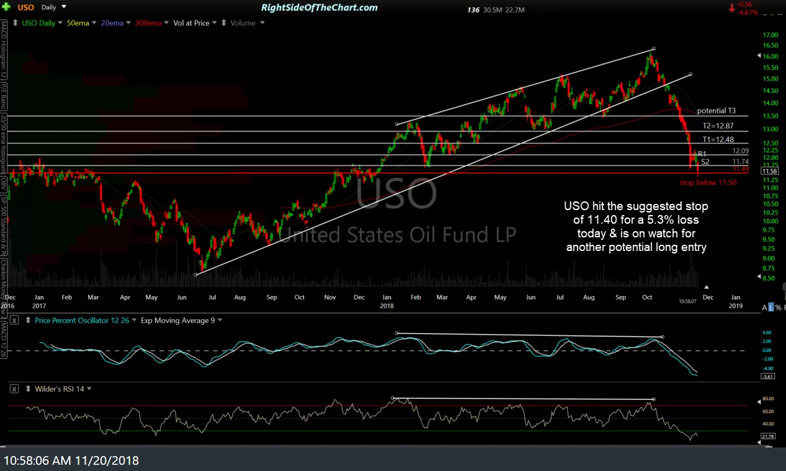The width and height of the screenshot is (786, 471).
Task: Toggle the A (auto) scale option
Action: point(764,307)
